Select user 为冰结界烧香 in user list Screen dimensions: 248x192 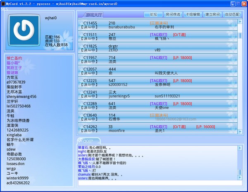click(x=18, y=121)
